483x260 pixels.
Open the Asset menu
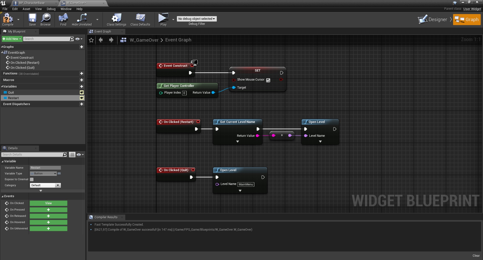26,9
